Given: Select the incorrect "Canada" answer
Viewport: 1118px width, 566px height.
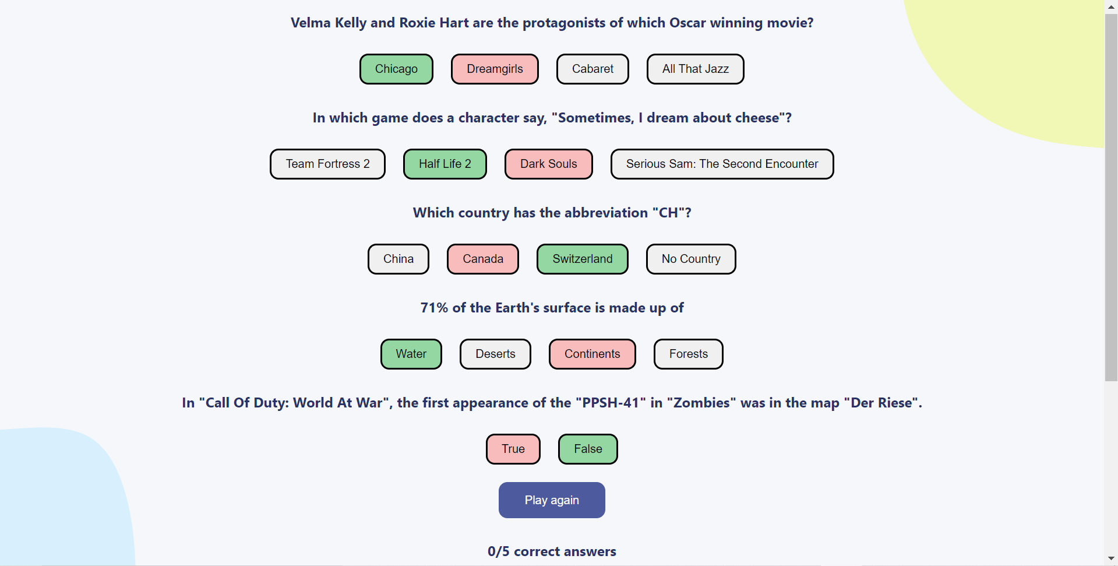Looking at the screenshot, I should click(x=482, y=259).
